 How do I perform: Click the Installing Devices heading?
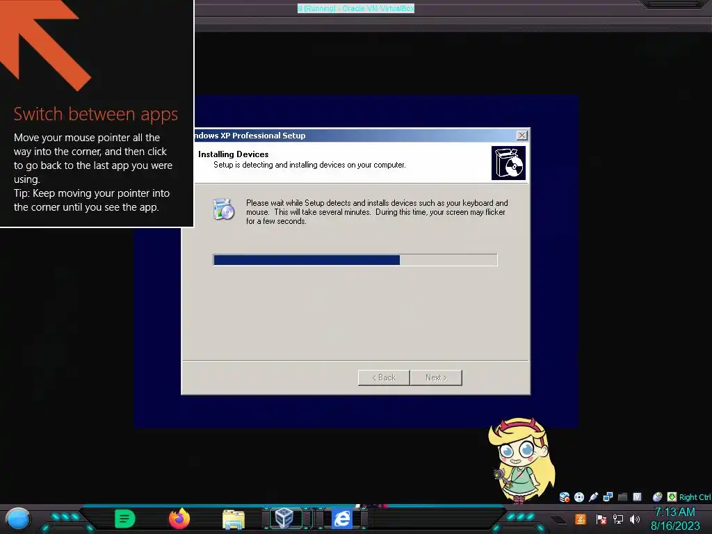point(234,154)
